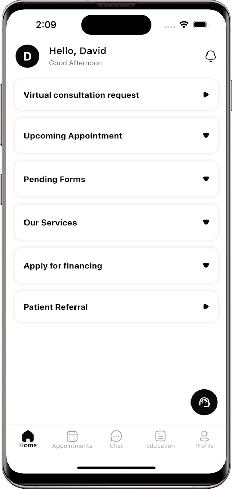Tap the clock showing 2:09
The image size is (232, 490).
coord(46,24)
